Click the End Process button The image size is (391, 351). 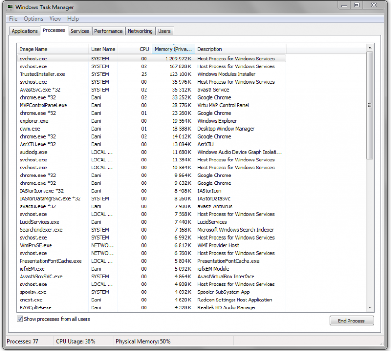point(352,321)
